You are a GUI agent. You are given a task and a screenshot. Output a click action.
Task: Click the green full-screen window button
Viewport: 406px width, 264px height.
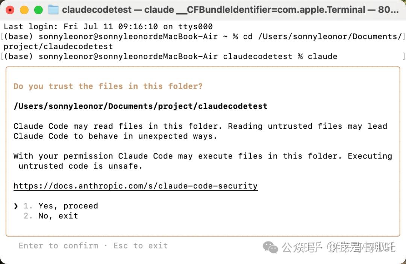[x=38, y=10]
